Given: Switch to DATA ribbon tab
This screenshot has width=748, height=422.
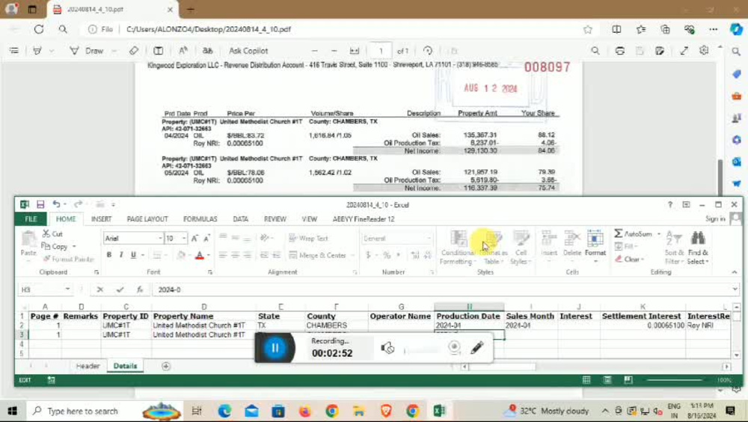Looking at the screenshot, I should coord(240,219).
